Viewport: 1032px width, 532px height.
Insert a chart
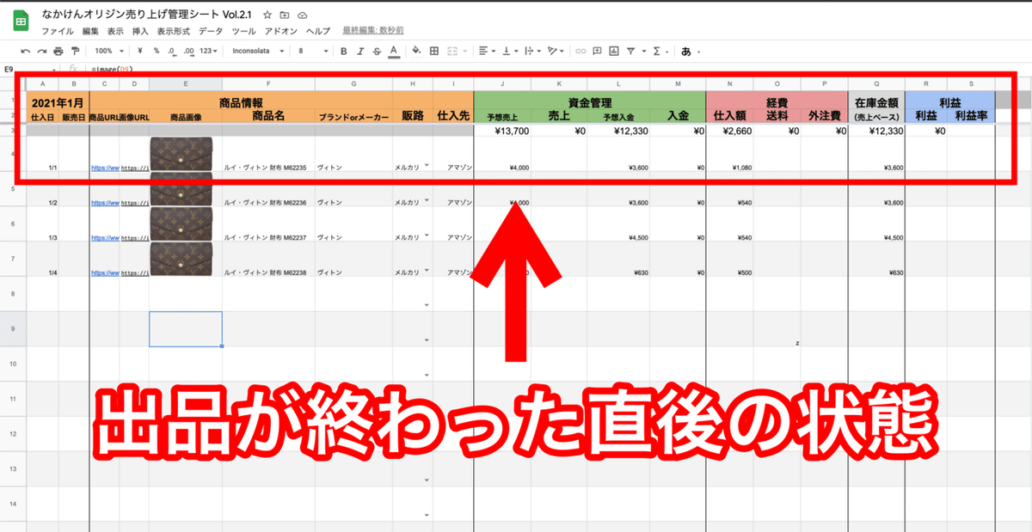pos(613,52)
